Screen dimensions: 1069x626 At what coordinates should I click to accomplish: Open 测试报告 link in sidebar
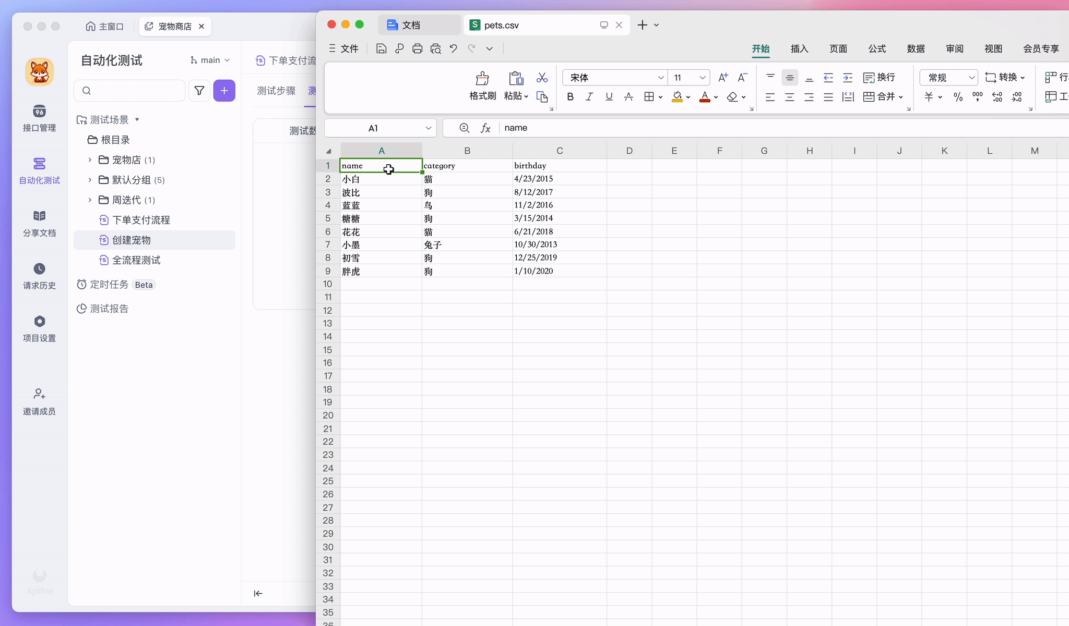(109, 309)
